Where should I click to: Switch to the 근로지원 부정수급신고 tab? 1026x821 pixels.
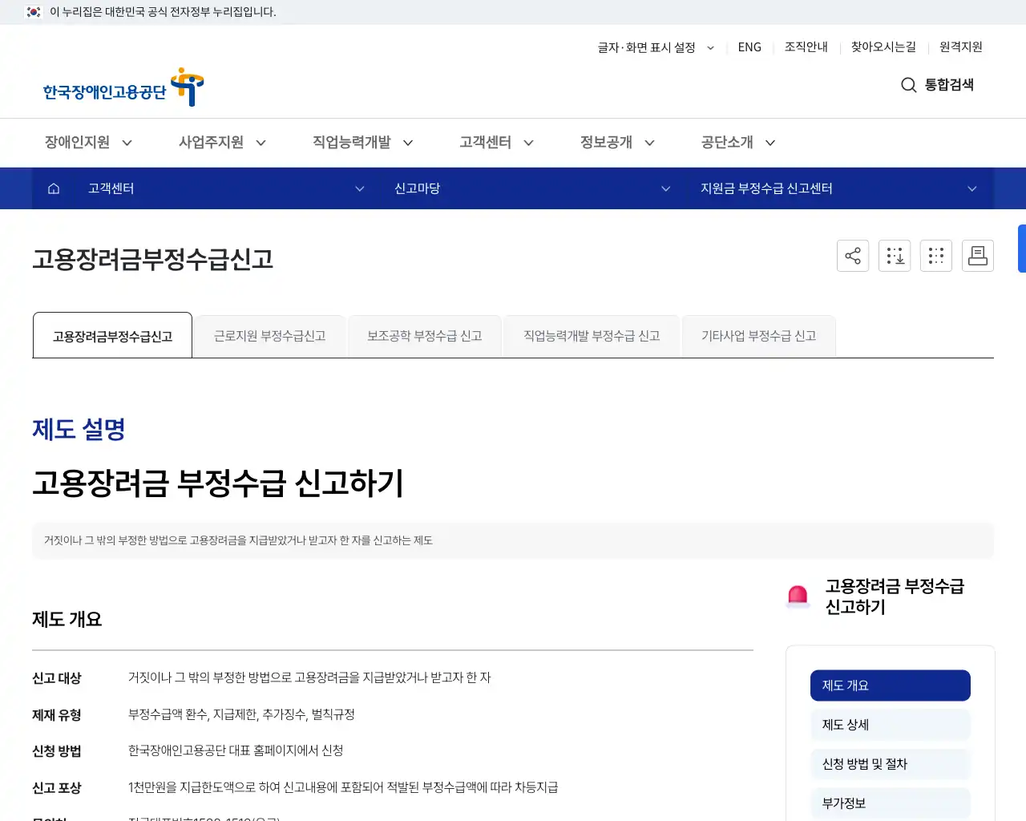269,335
